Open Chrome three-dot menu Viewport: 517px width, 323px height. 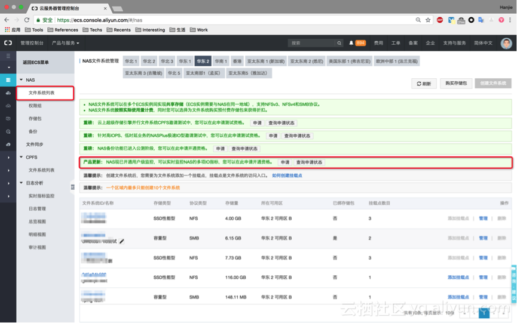point(510,20)
